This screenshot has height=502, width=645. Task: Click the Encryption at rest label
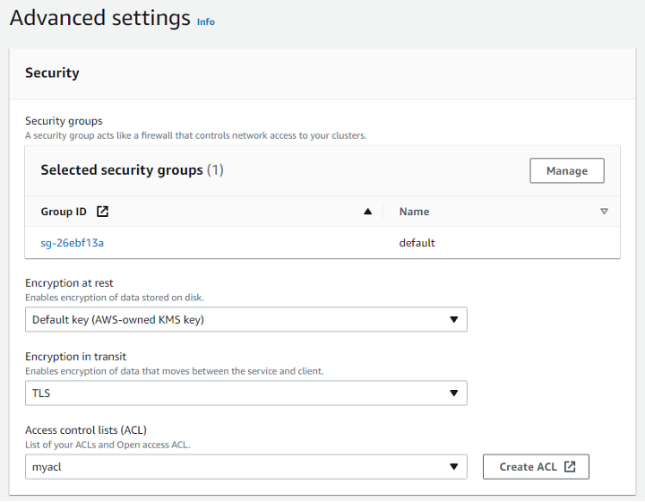coord(69,283)
